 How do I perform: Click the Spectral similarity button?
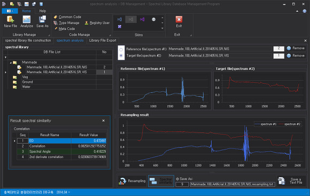click(x=161, y=181)
